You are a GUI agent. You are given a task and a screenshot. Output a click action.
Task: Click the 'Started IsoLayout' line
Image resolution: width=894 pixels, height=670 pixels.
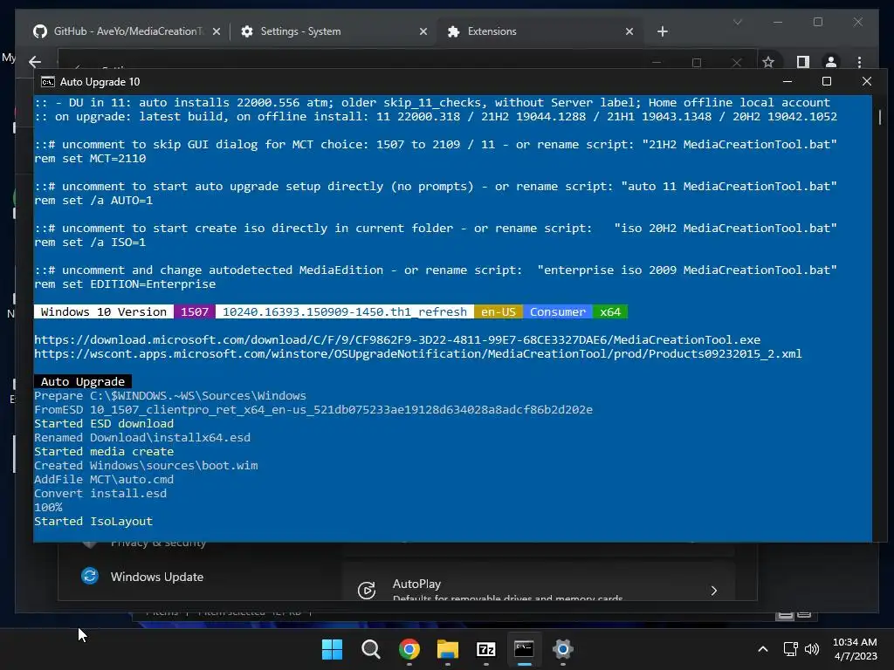pyautogui.click(x=93, y=522)
